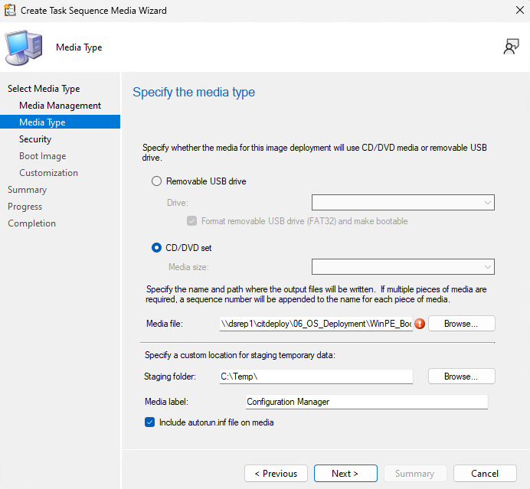This screenshot has height=489, width=530.
Task: Click the feedback person icon at top right
Action: [x=511, y=47]
